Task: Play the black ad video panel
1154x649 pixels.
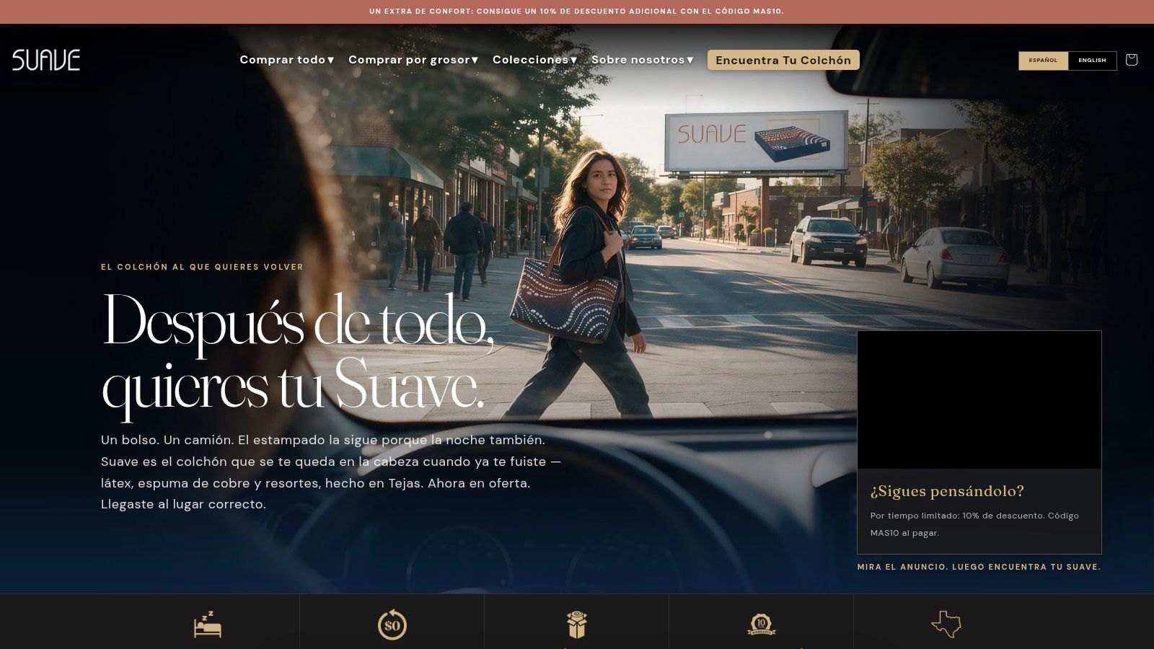Action: click(979, 400)
